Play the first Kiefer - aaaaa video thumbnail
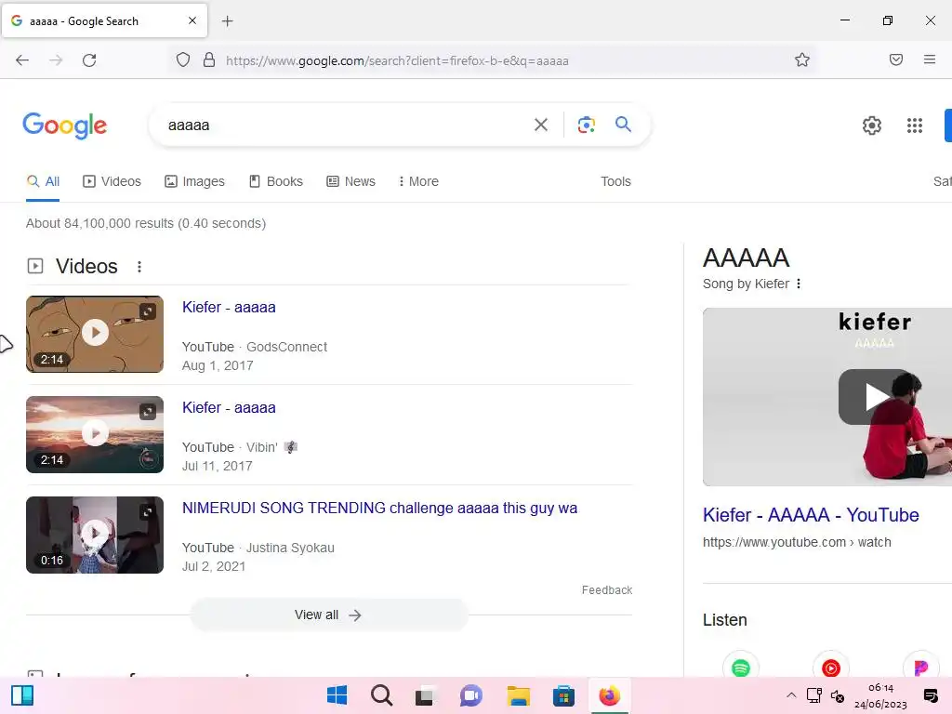Image resolution: width=952 pixels, height=714 pixels. pyautogui.click(x=95, y=334)
